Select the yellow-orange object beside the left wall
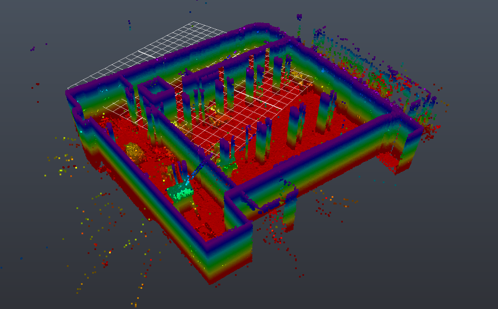The image size is (498, 309). pos(135,152)
